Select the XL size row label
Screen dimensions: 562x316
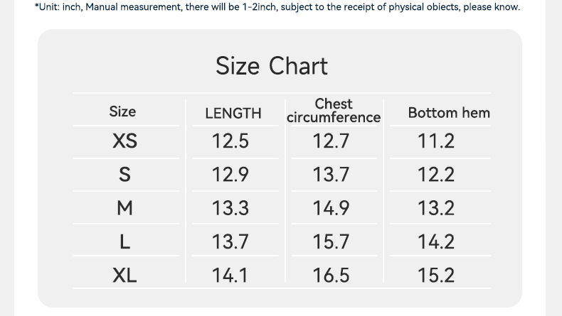pyautogui.click(x=124, y=275)
